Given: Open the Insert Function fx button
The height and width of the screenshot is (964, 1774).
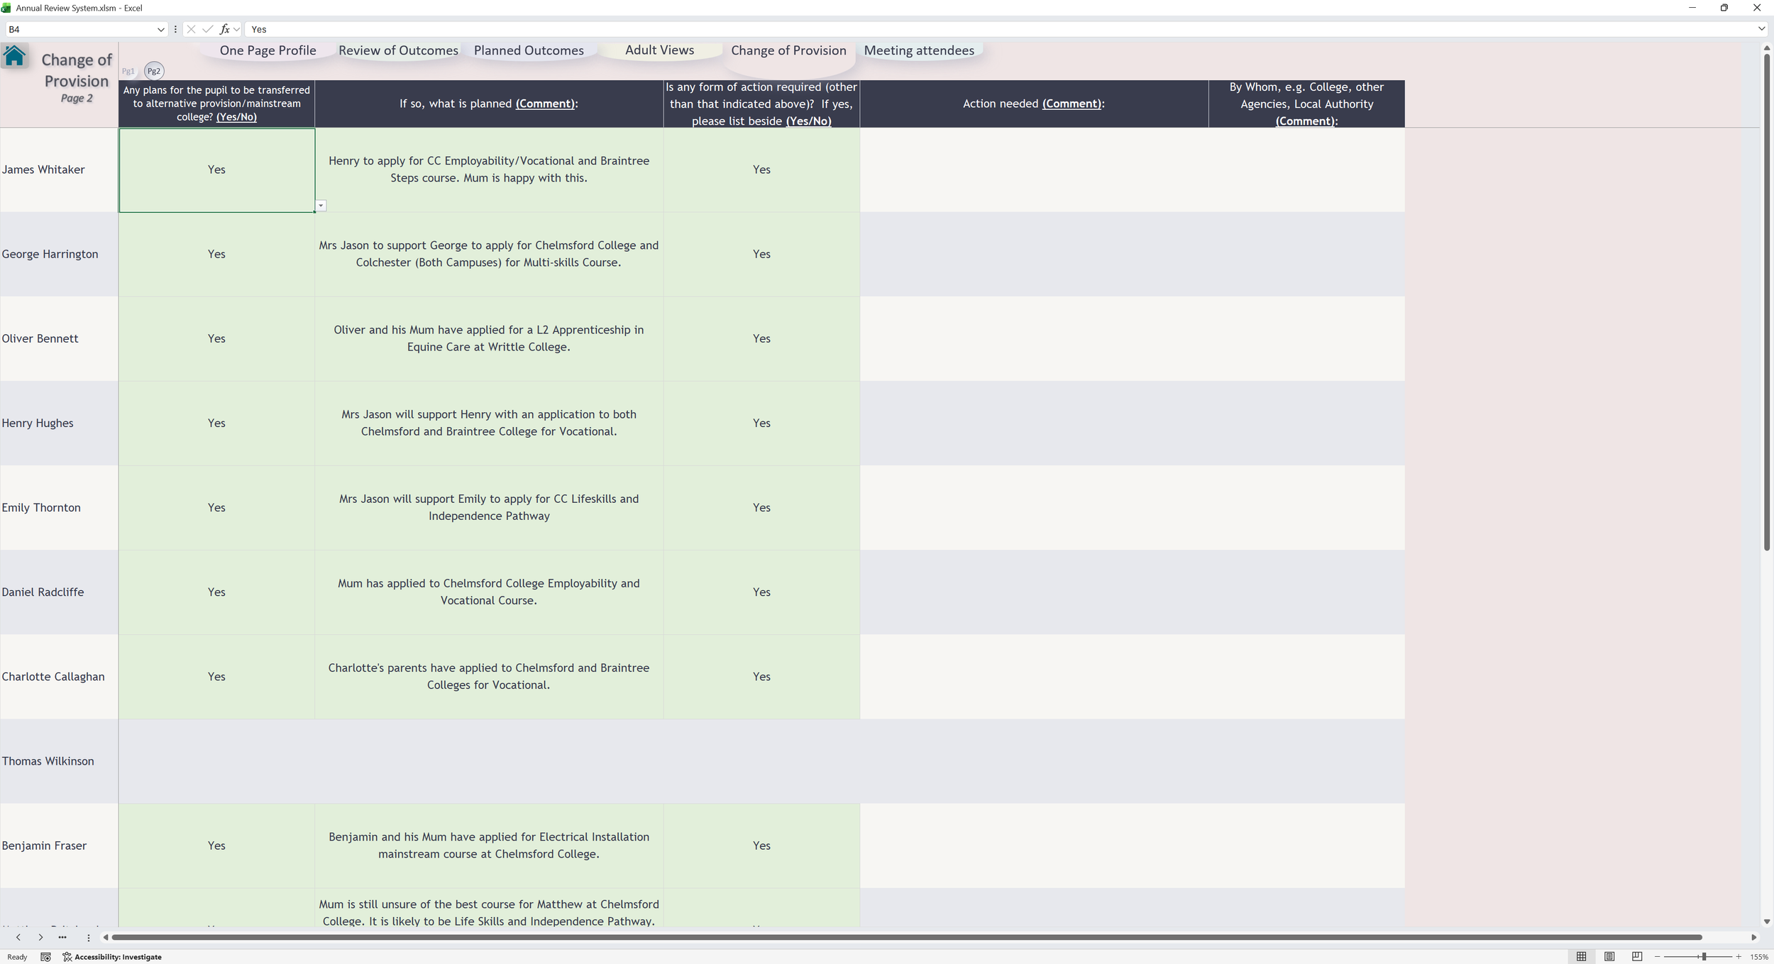Looking at the screenshot, I should (224, 29).
